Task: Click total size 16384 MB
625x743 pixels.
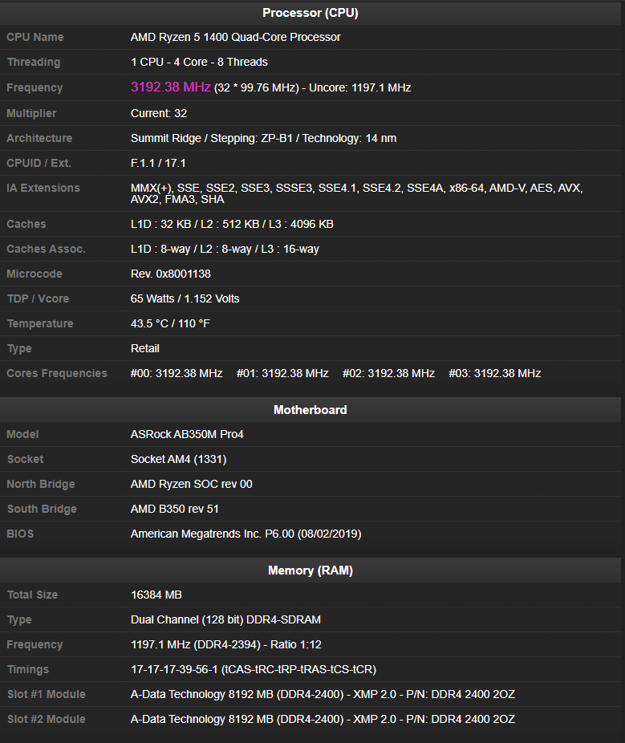Action: [156, 595]
